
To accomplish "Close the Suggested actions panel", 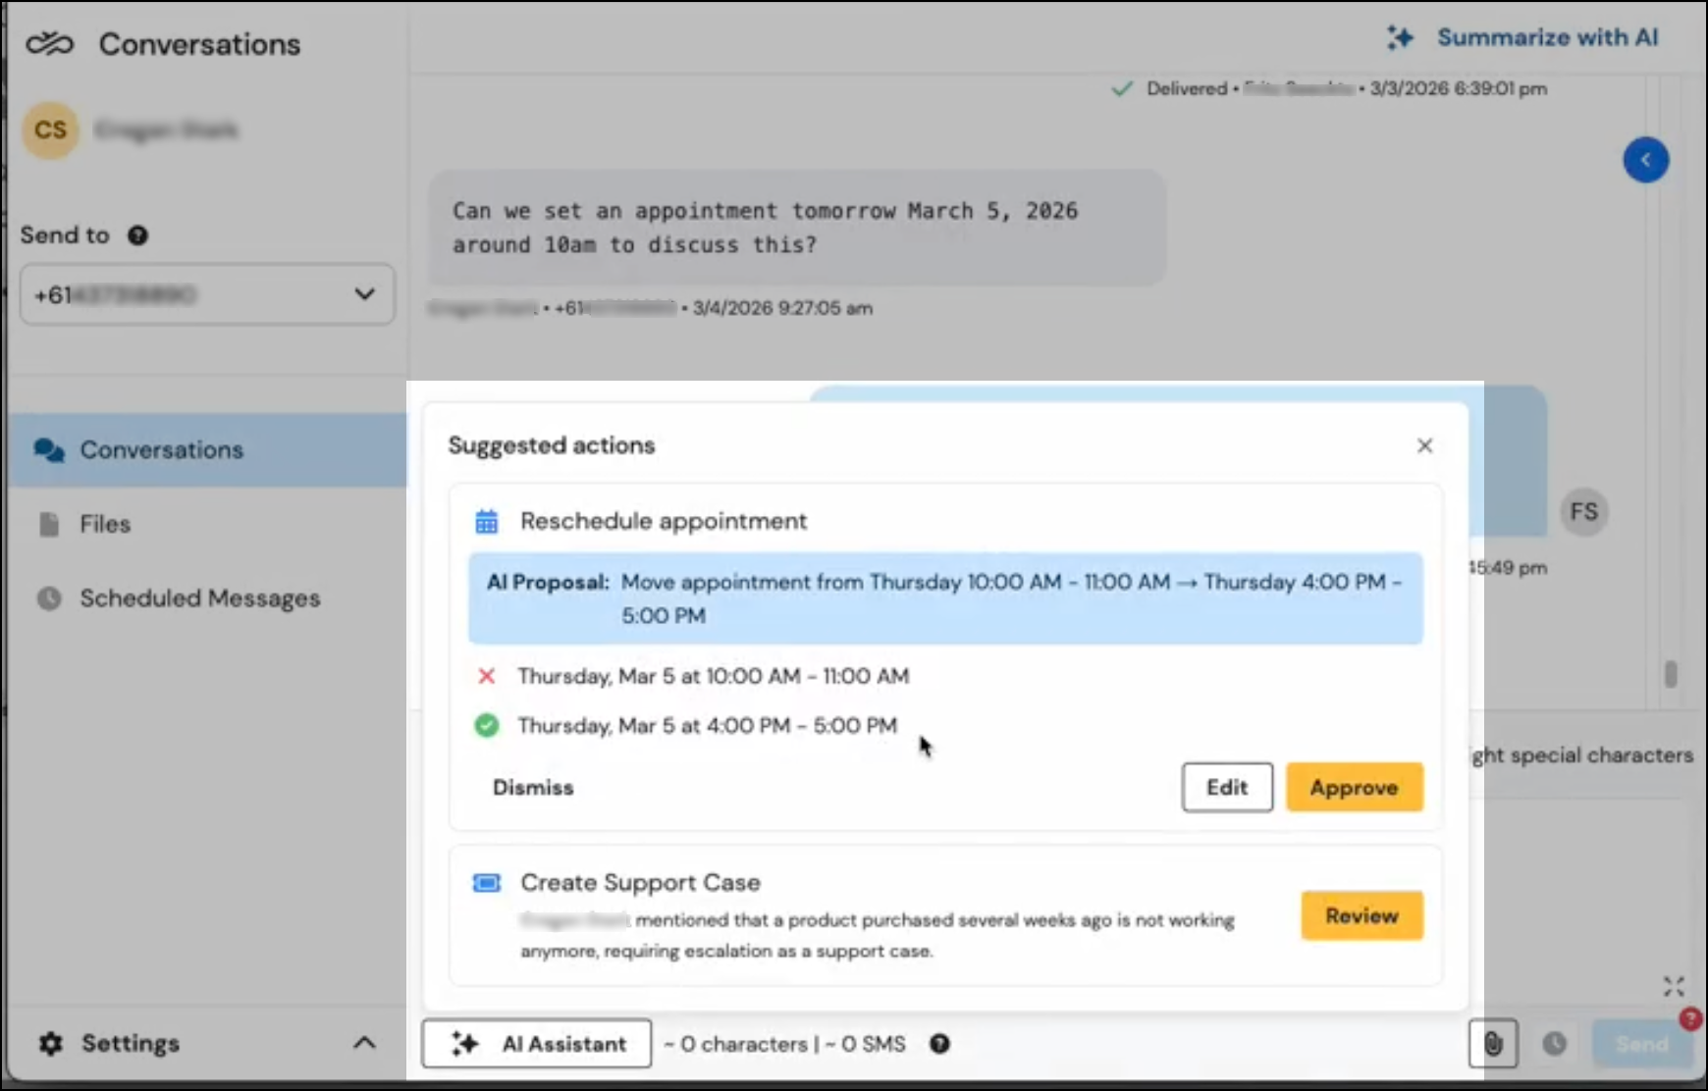I will click(x=1425, y=445).
